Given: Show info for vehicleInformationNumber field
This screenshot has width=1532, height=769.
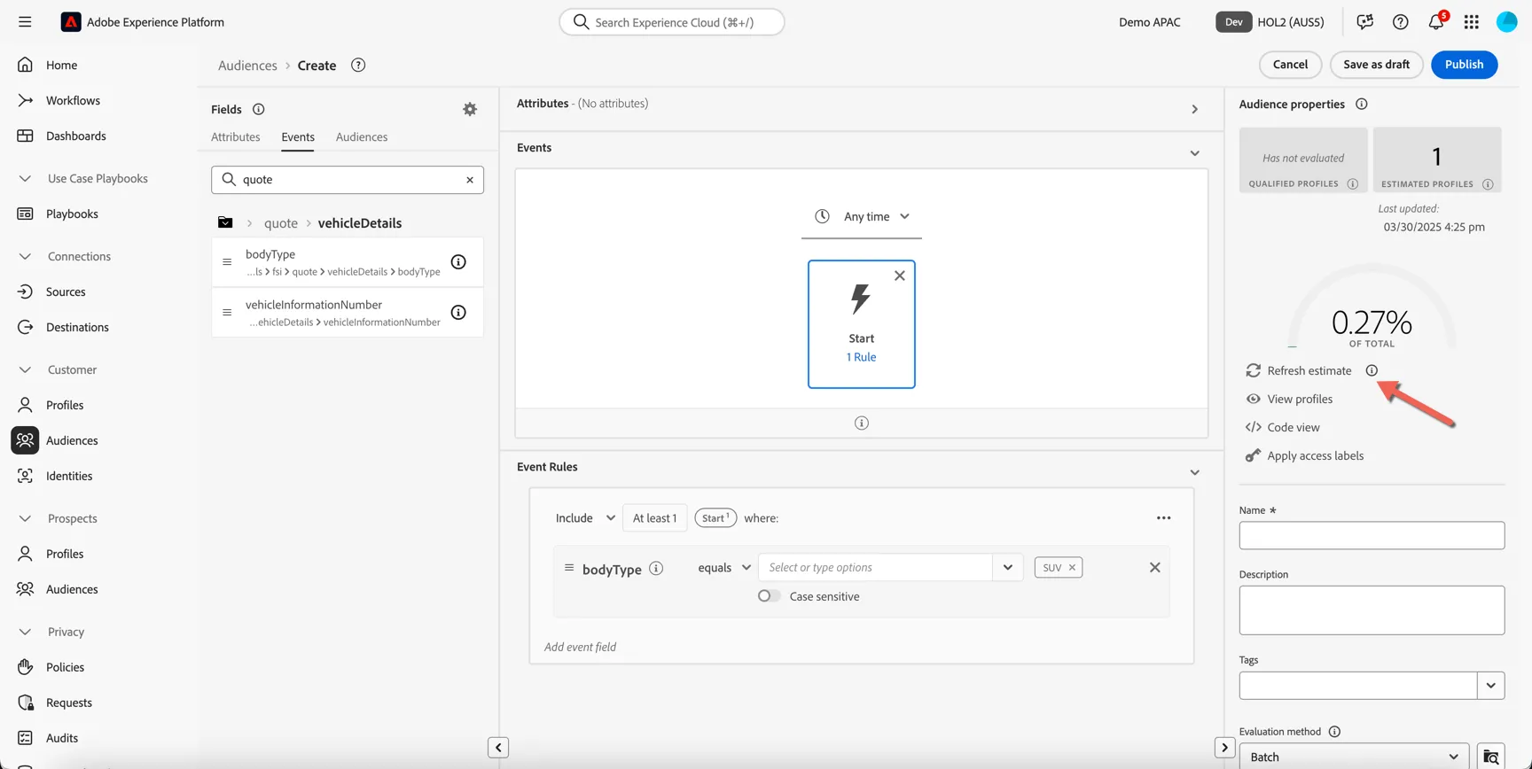Looking at the screenshot, I should tap(458, 313).
